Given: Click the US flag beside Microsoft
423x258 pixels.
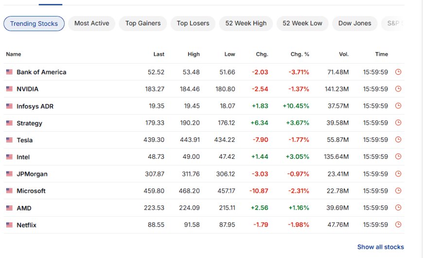Looking at the screenshot, I should (x=9, y=191).
